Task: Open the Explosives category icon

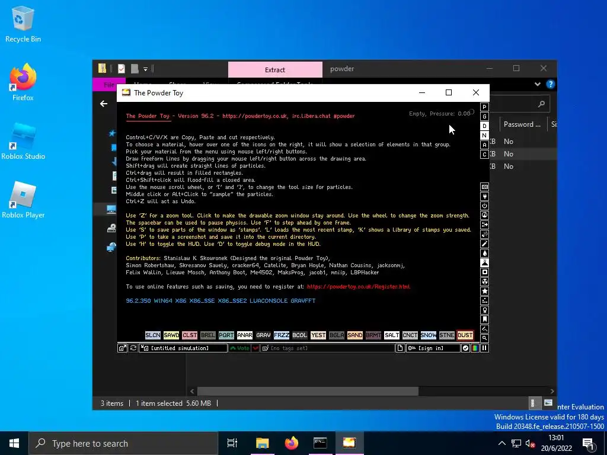Action: pos(484,235)
